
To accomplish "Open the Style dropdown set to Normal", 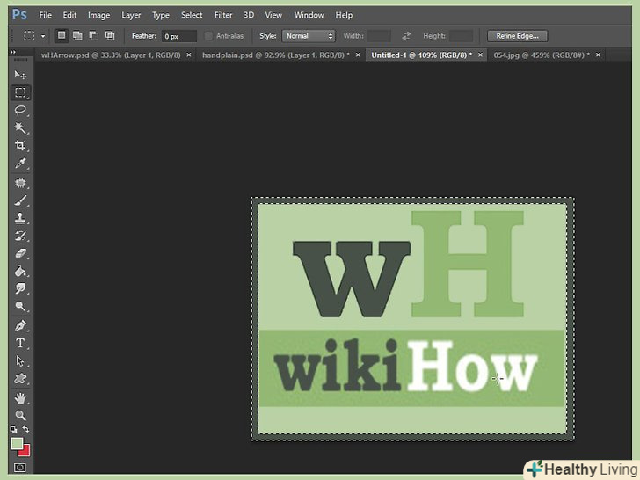I will [309, 36].
